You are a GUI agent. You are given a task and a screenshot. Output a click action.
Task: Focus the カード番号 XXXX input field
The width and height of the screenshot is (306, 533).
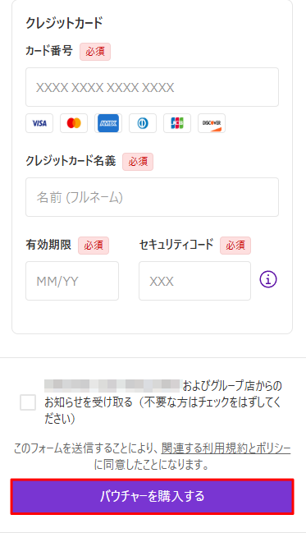click(152, 87)
